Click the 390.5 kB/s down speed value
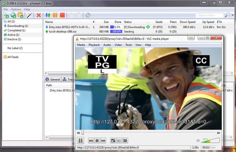The image size is (236, 152). (189, 27)
